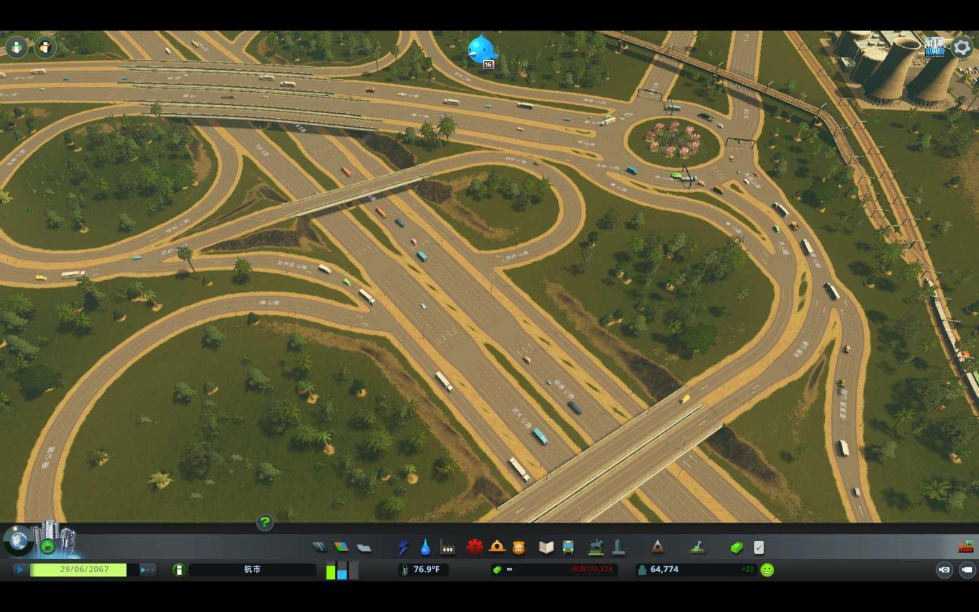Select the city name field 杭市
Screen dimensions: 979x612
click(252, 570)
